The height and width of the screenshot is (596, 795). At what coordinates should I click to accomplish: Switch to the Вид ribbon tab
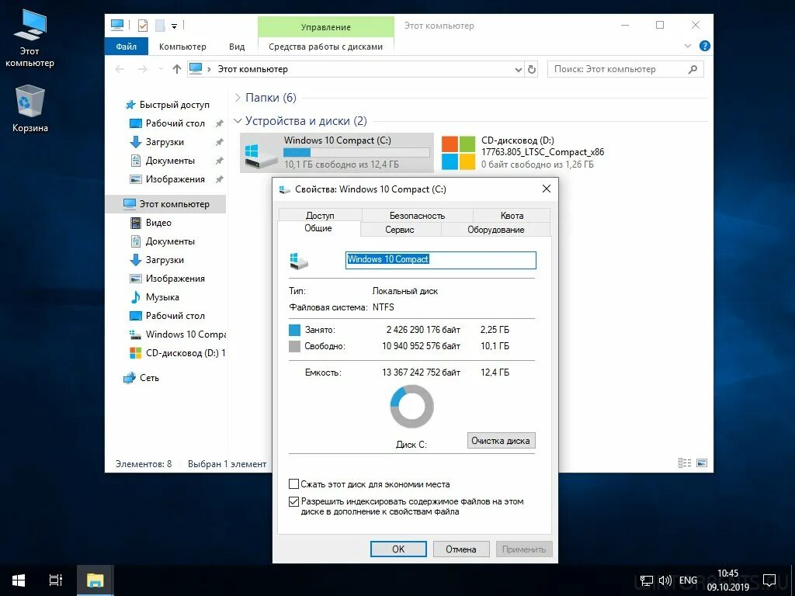(x=237, y=47)
